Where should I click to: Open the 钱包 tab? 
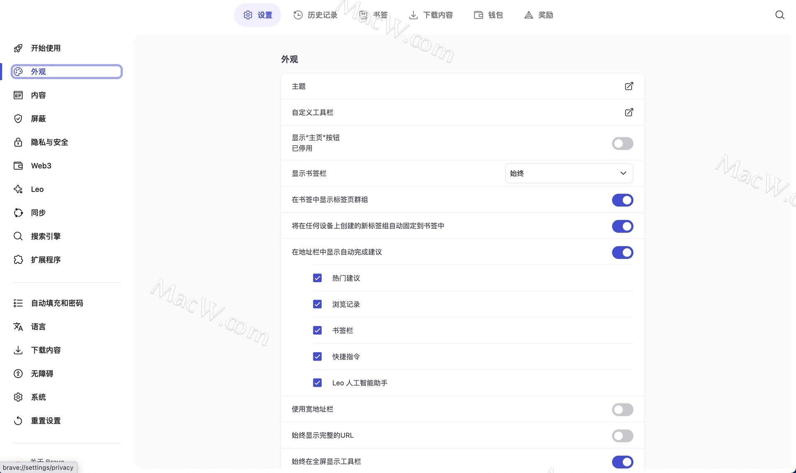(x=488, y=15)
